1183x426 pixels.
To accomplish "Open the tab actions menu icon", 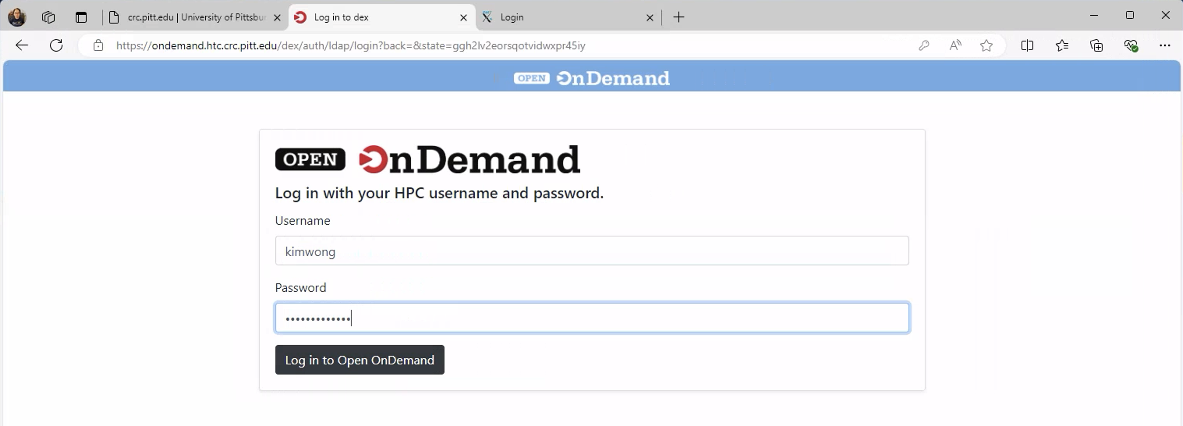I will click(x=81, y=17).
